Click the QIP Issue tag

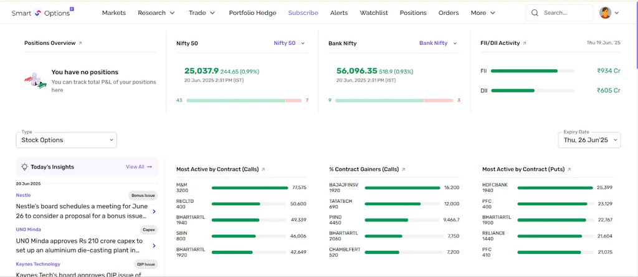click(x=146, y=265)
